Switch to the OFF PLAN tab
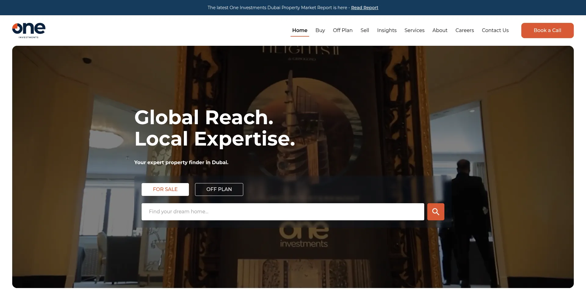 pos(219,189)
